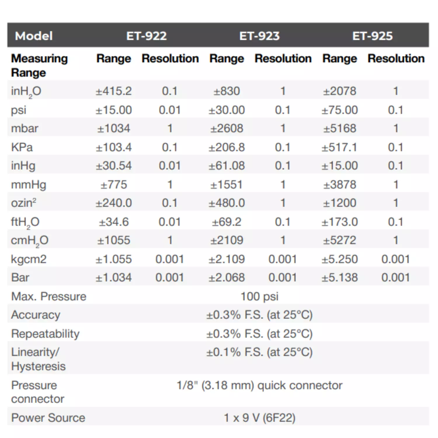
Task: Click the ±2608 mbar range value
Action: click(227, 128)
